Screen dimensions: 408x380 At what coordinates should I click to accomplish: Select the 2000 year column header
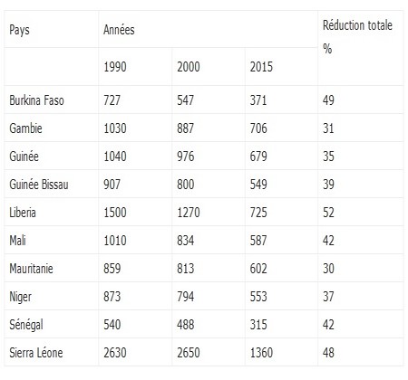point(189,67)
